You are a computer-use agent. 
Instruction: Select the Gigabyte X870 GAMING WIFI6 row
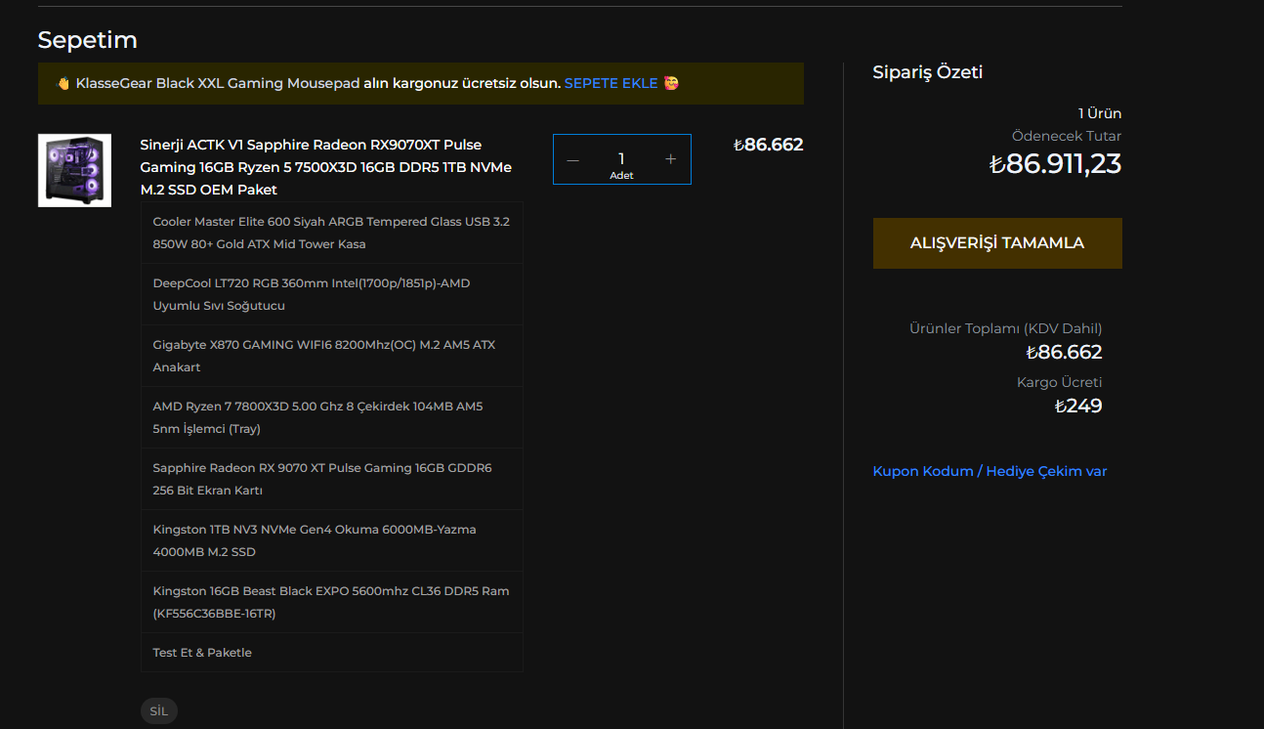point(332,356)
